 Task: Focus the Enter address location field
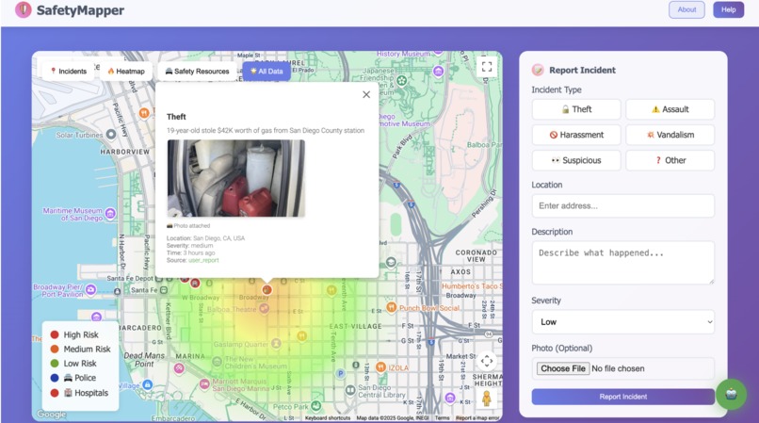[x=623, y=206]
